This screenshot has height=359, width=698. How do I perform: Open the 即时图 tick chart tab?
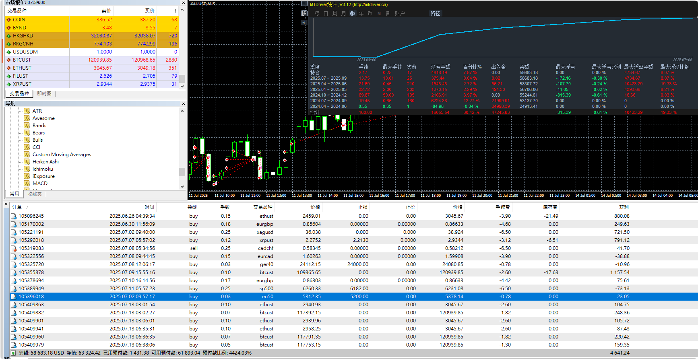(44, 93)
